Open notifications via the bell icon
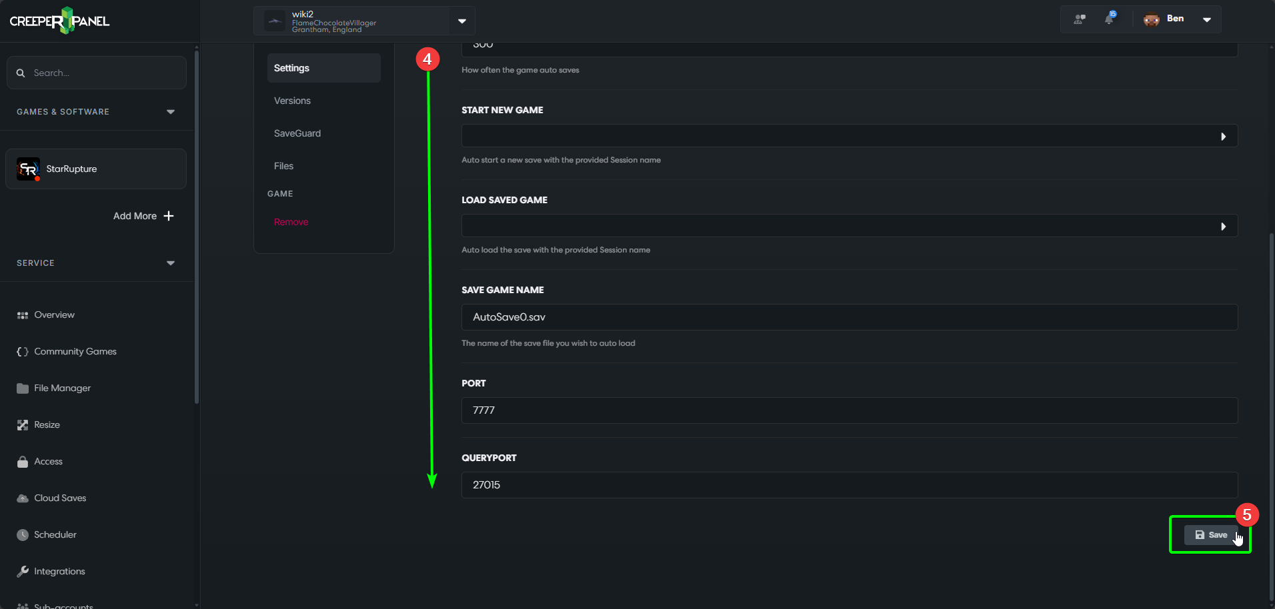1275x609 pixels. tap(1110, 19)
